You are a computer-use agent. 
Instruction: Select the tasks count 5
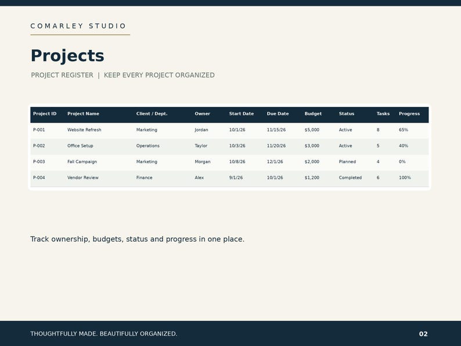378,146
